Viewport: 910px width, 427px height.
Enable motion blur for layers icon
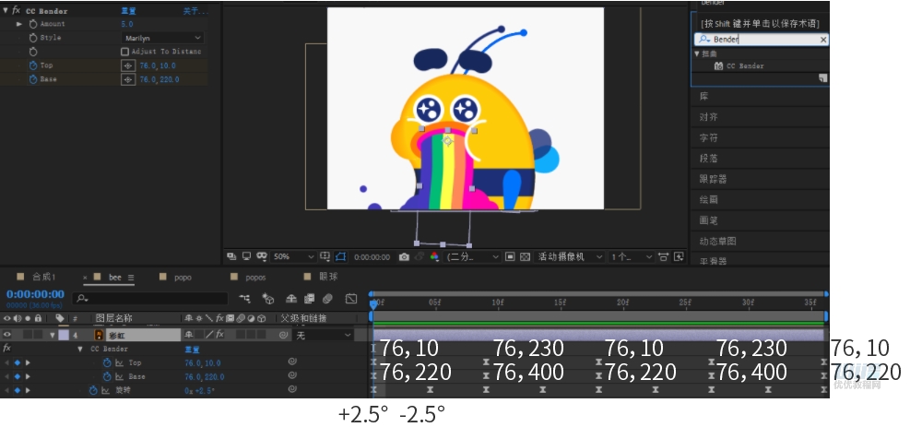[327, 299]
